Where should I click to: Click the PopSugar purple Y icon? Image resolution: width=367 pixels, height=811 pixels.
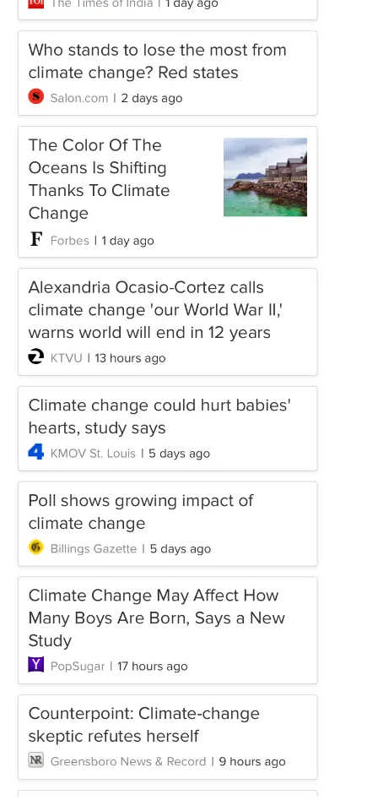pyautogui.click(x=35, y=665)
